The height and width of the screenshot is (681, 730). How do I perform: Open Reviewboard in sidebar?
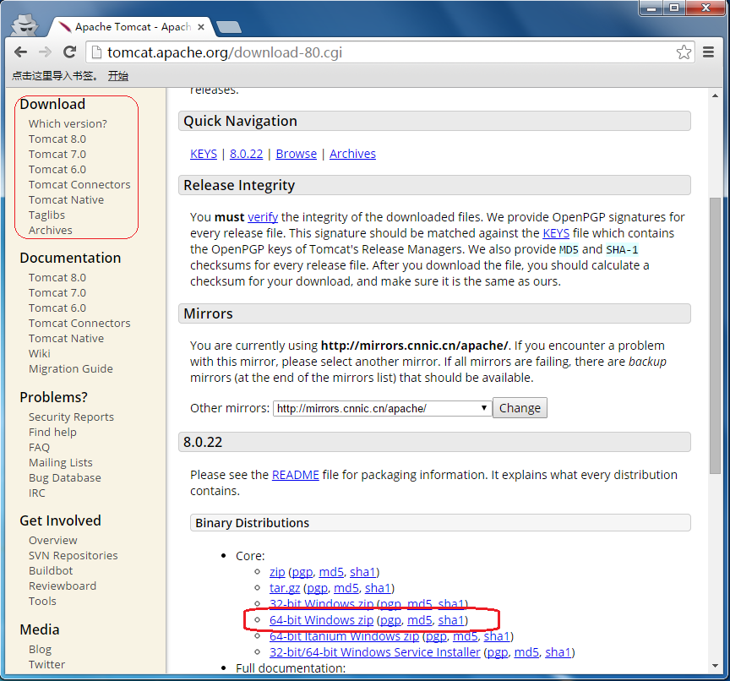coord(63,586)
